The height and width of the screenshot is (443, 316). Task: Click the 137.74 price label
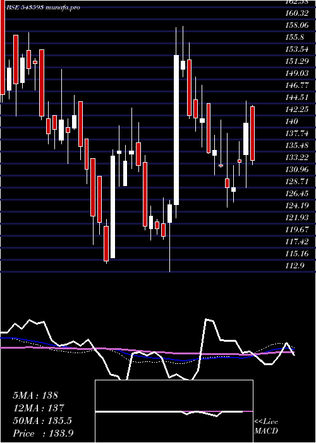(x=296, y=134)
